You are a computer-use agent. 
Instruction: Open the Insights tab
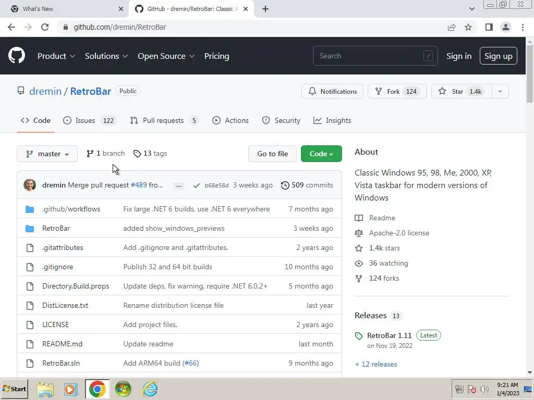[332, 120]
